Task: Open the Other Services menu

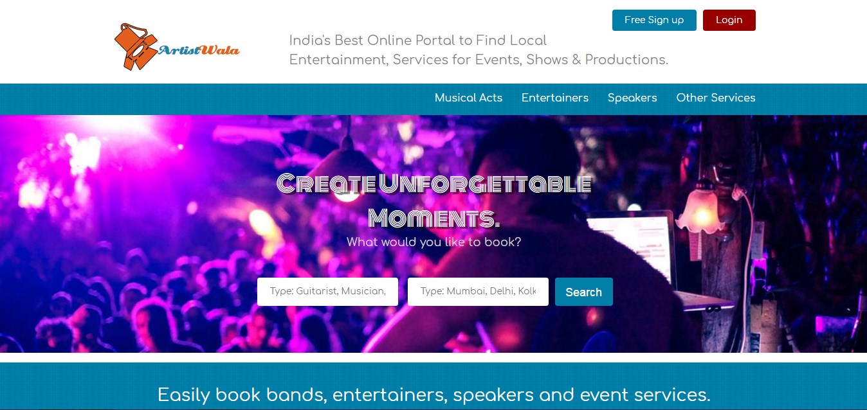Action: coord(716,98)
